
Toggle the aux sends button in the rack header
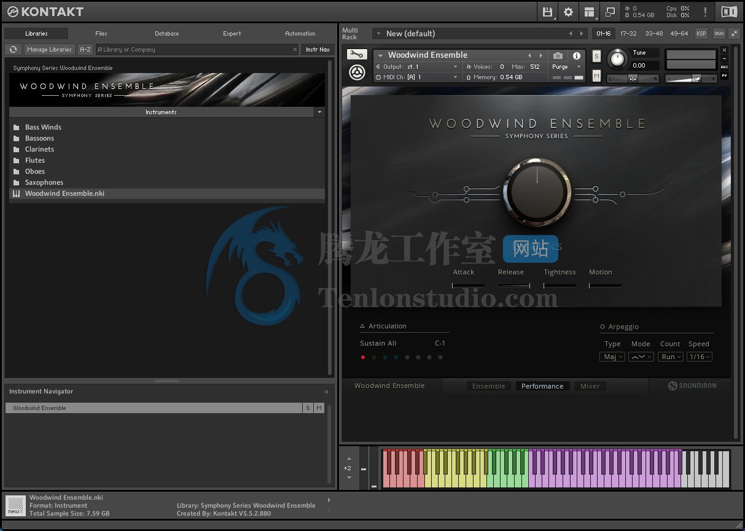tap(719, 34)
